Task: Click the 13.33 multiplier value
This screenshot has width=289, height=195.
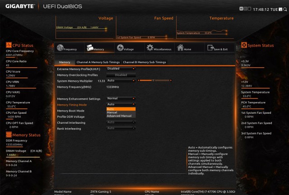Action: (x=101, y=81)
